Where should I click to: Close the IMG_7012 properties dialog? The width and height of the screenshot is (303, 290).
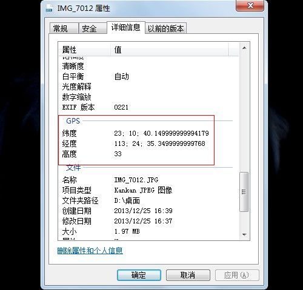250,5
